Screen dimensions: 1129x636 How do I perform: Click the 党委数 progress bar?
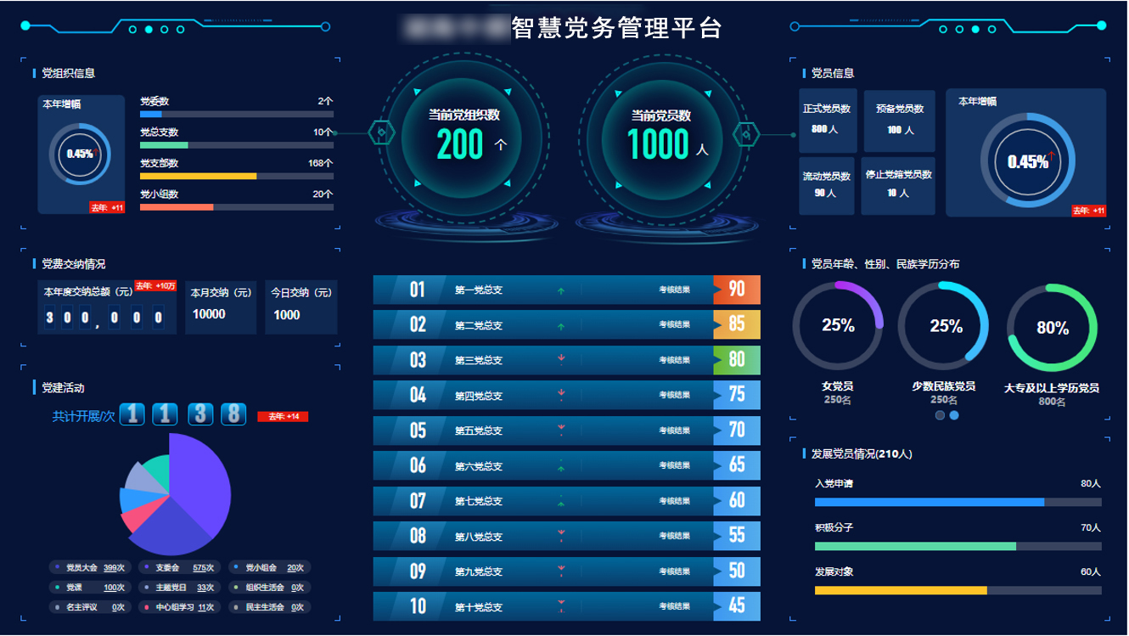(x=237, y=114)
